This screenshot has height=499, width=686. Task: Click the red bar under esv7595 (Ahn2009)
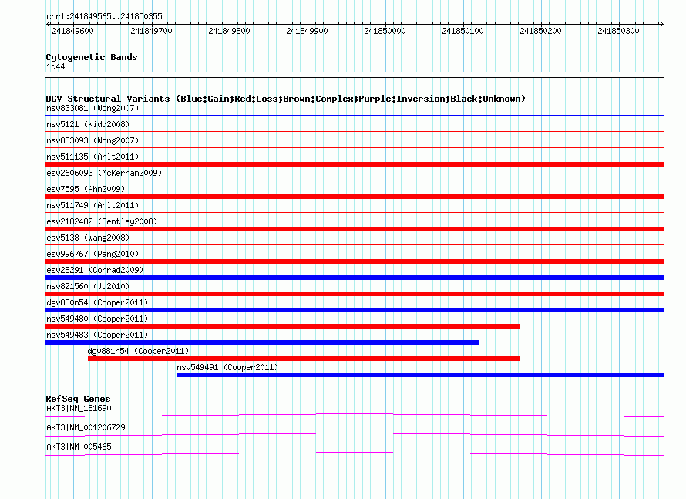click(355, 197)
